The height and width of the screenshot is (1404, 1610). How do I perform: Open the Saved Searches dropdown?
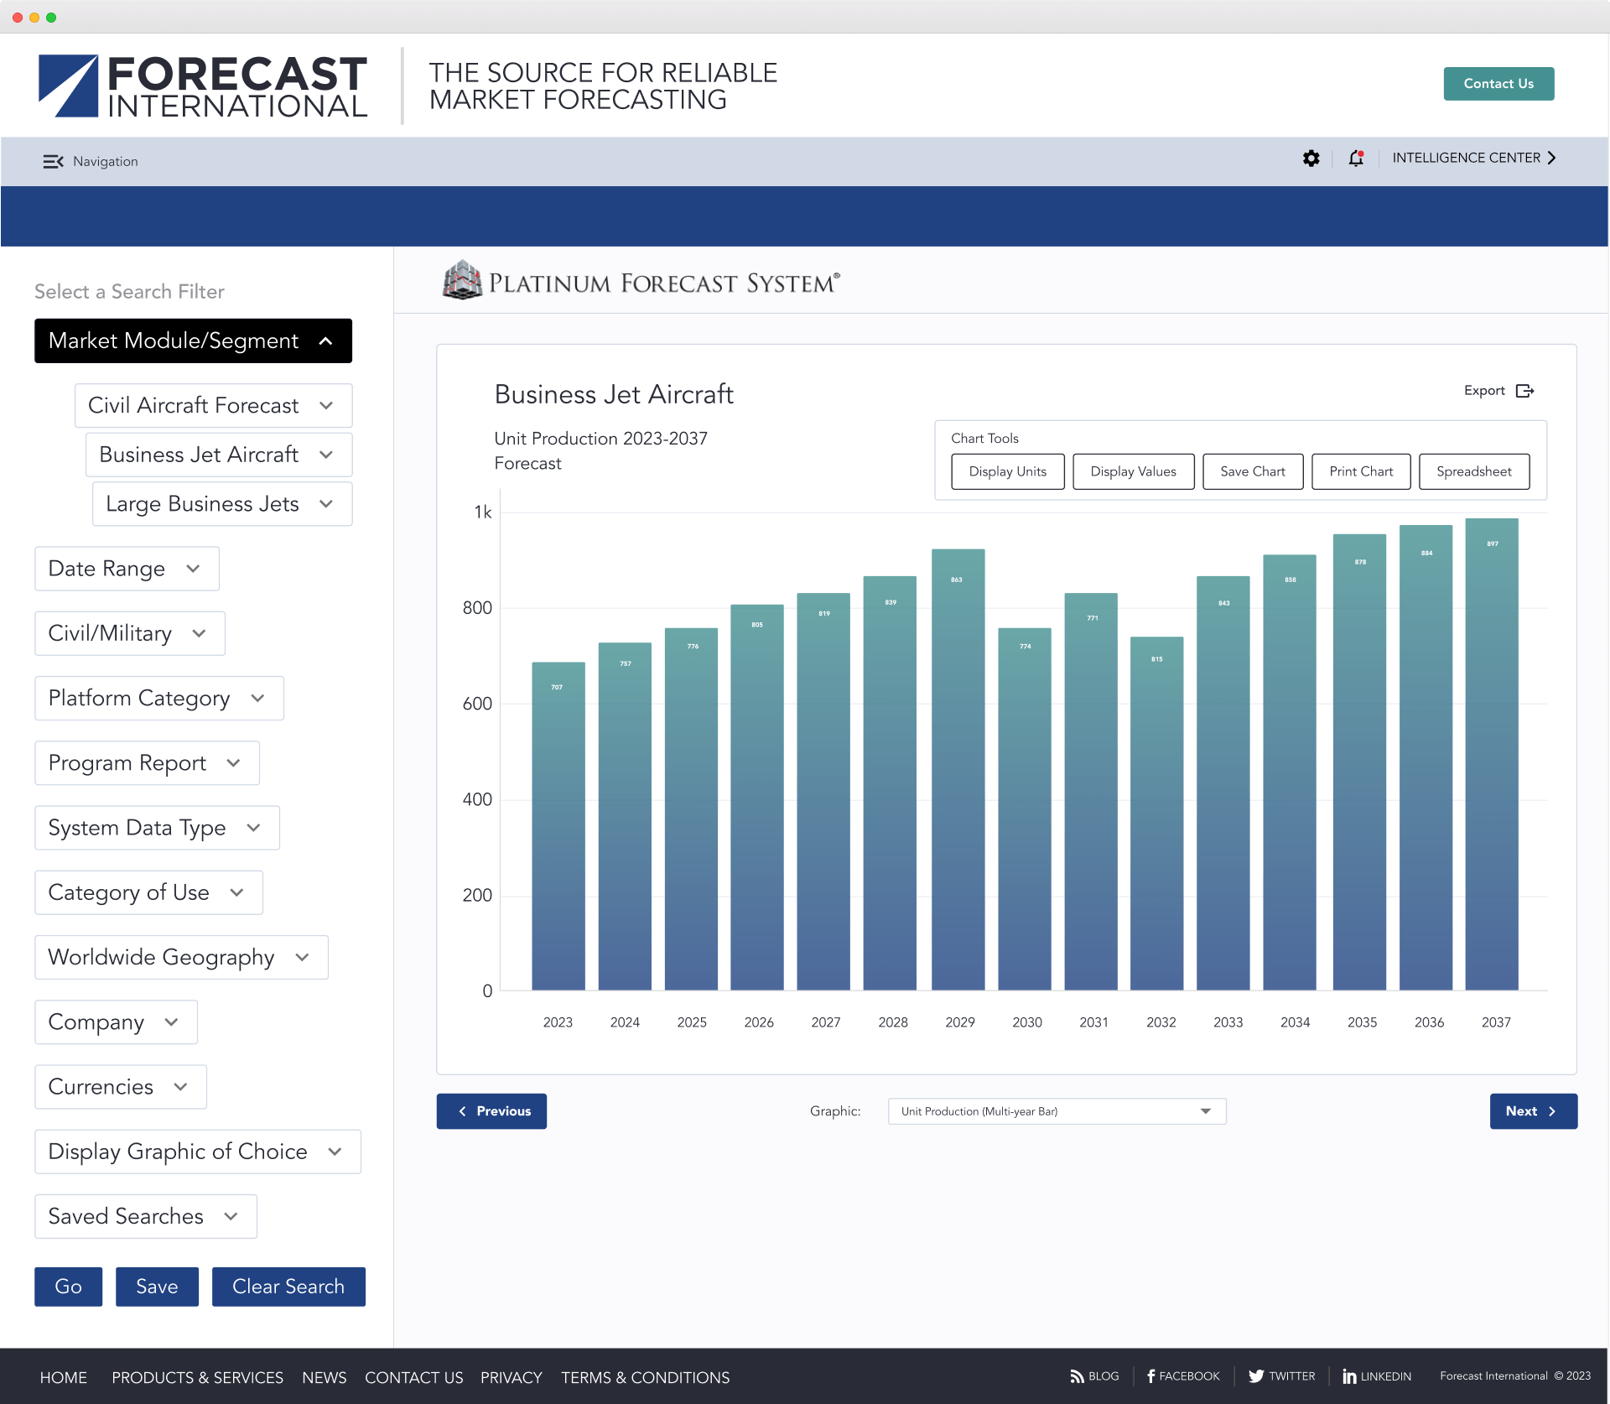click(146, 1216)
